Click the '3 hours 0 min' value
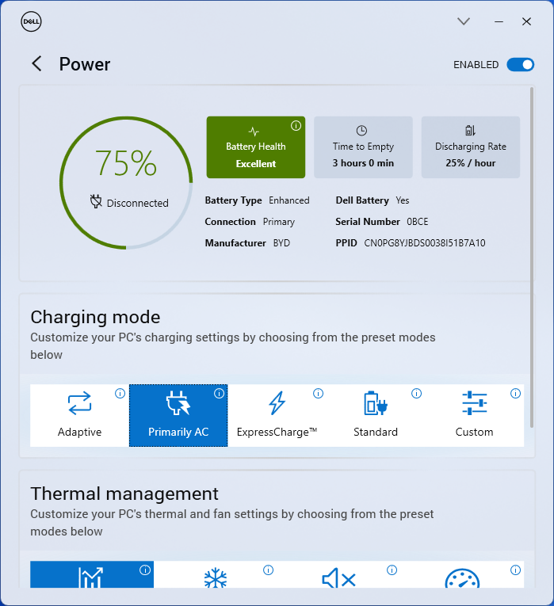Screen dimensions: 554x606 coord(363,163)
